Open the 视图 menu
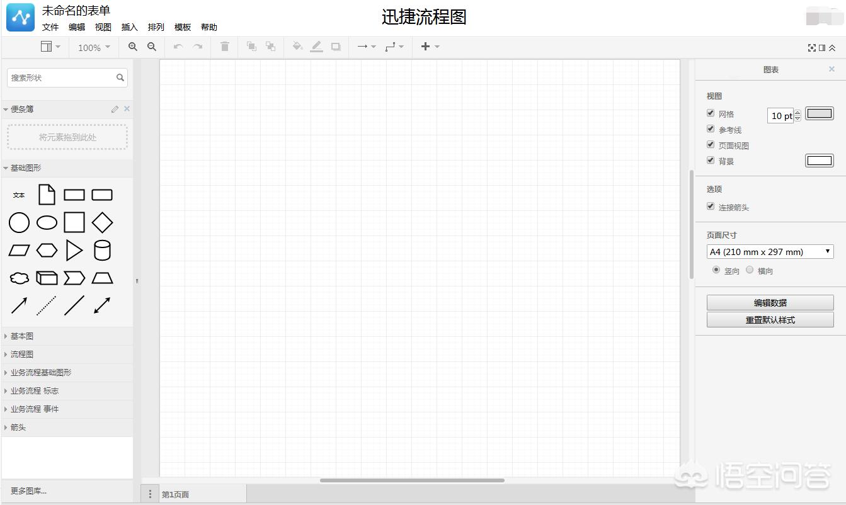The width and height of the screenshot is (846, 505). click(103, 27)
